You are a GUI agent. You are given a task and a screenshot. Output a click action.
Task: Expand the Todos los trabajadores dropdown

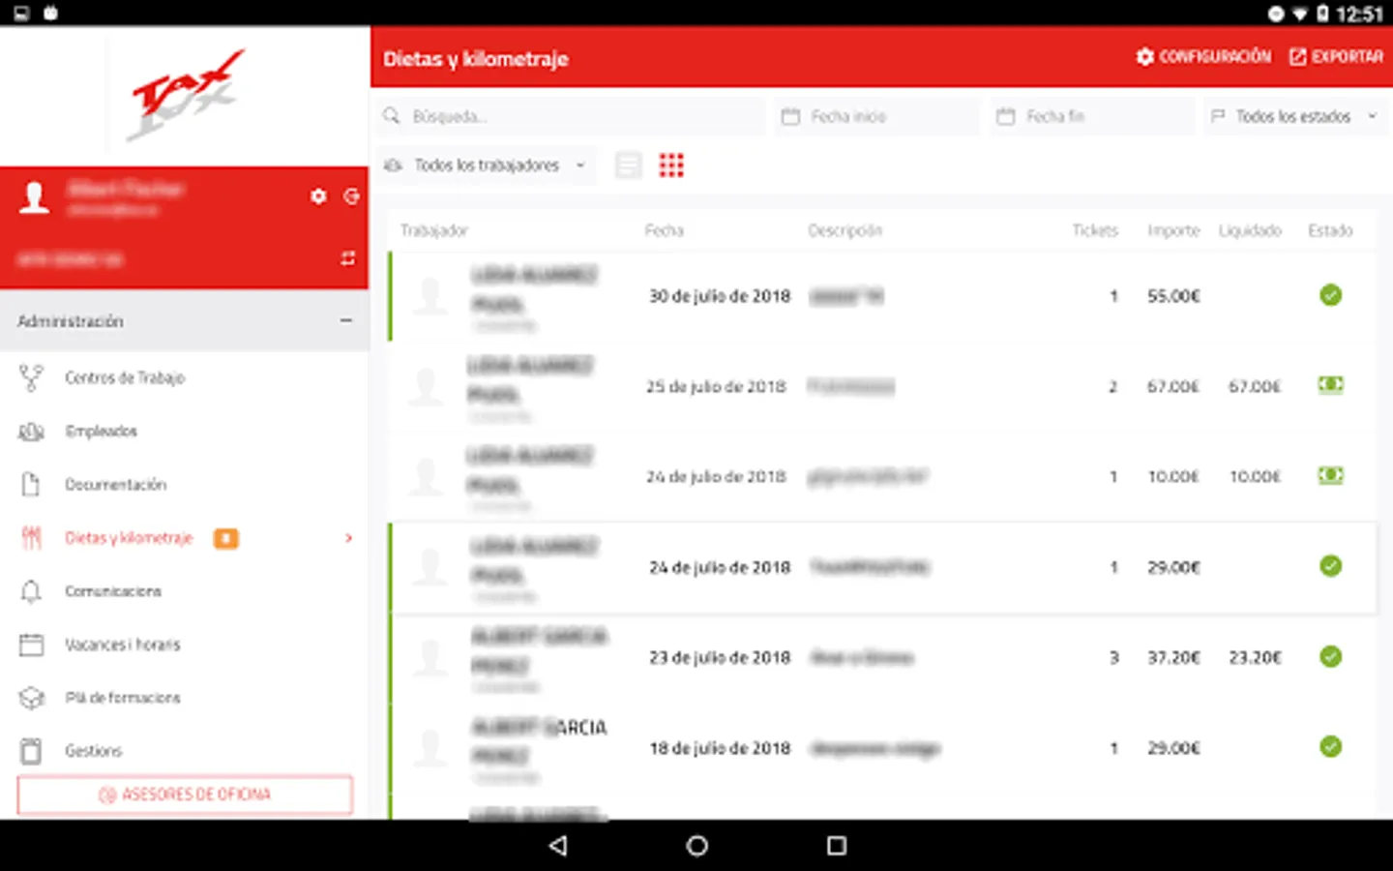pyautogui.click(x=487, y=165)
